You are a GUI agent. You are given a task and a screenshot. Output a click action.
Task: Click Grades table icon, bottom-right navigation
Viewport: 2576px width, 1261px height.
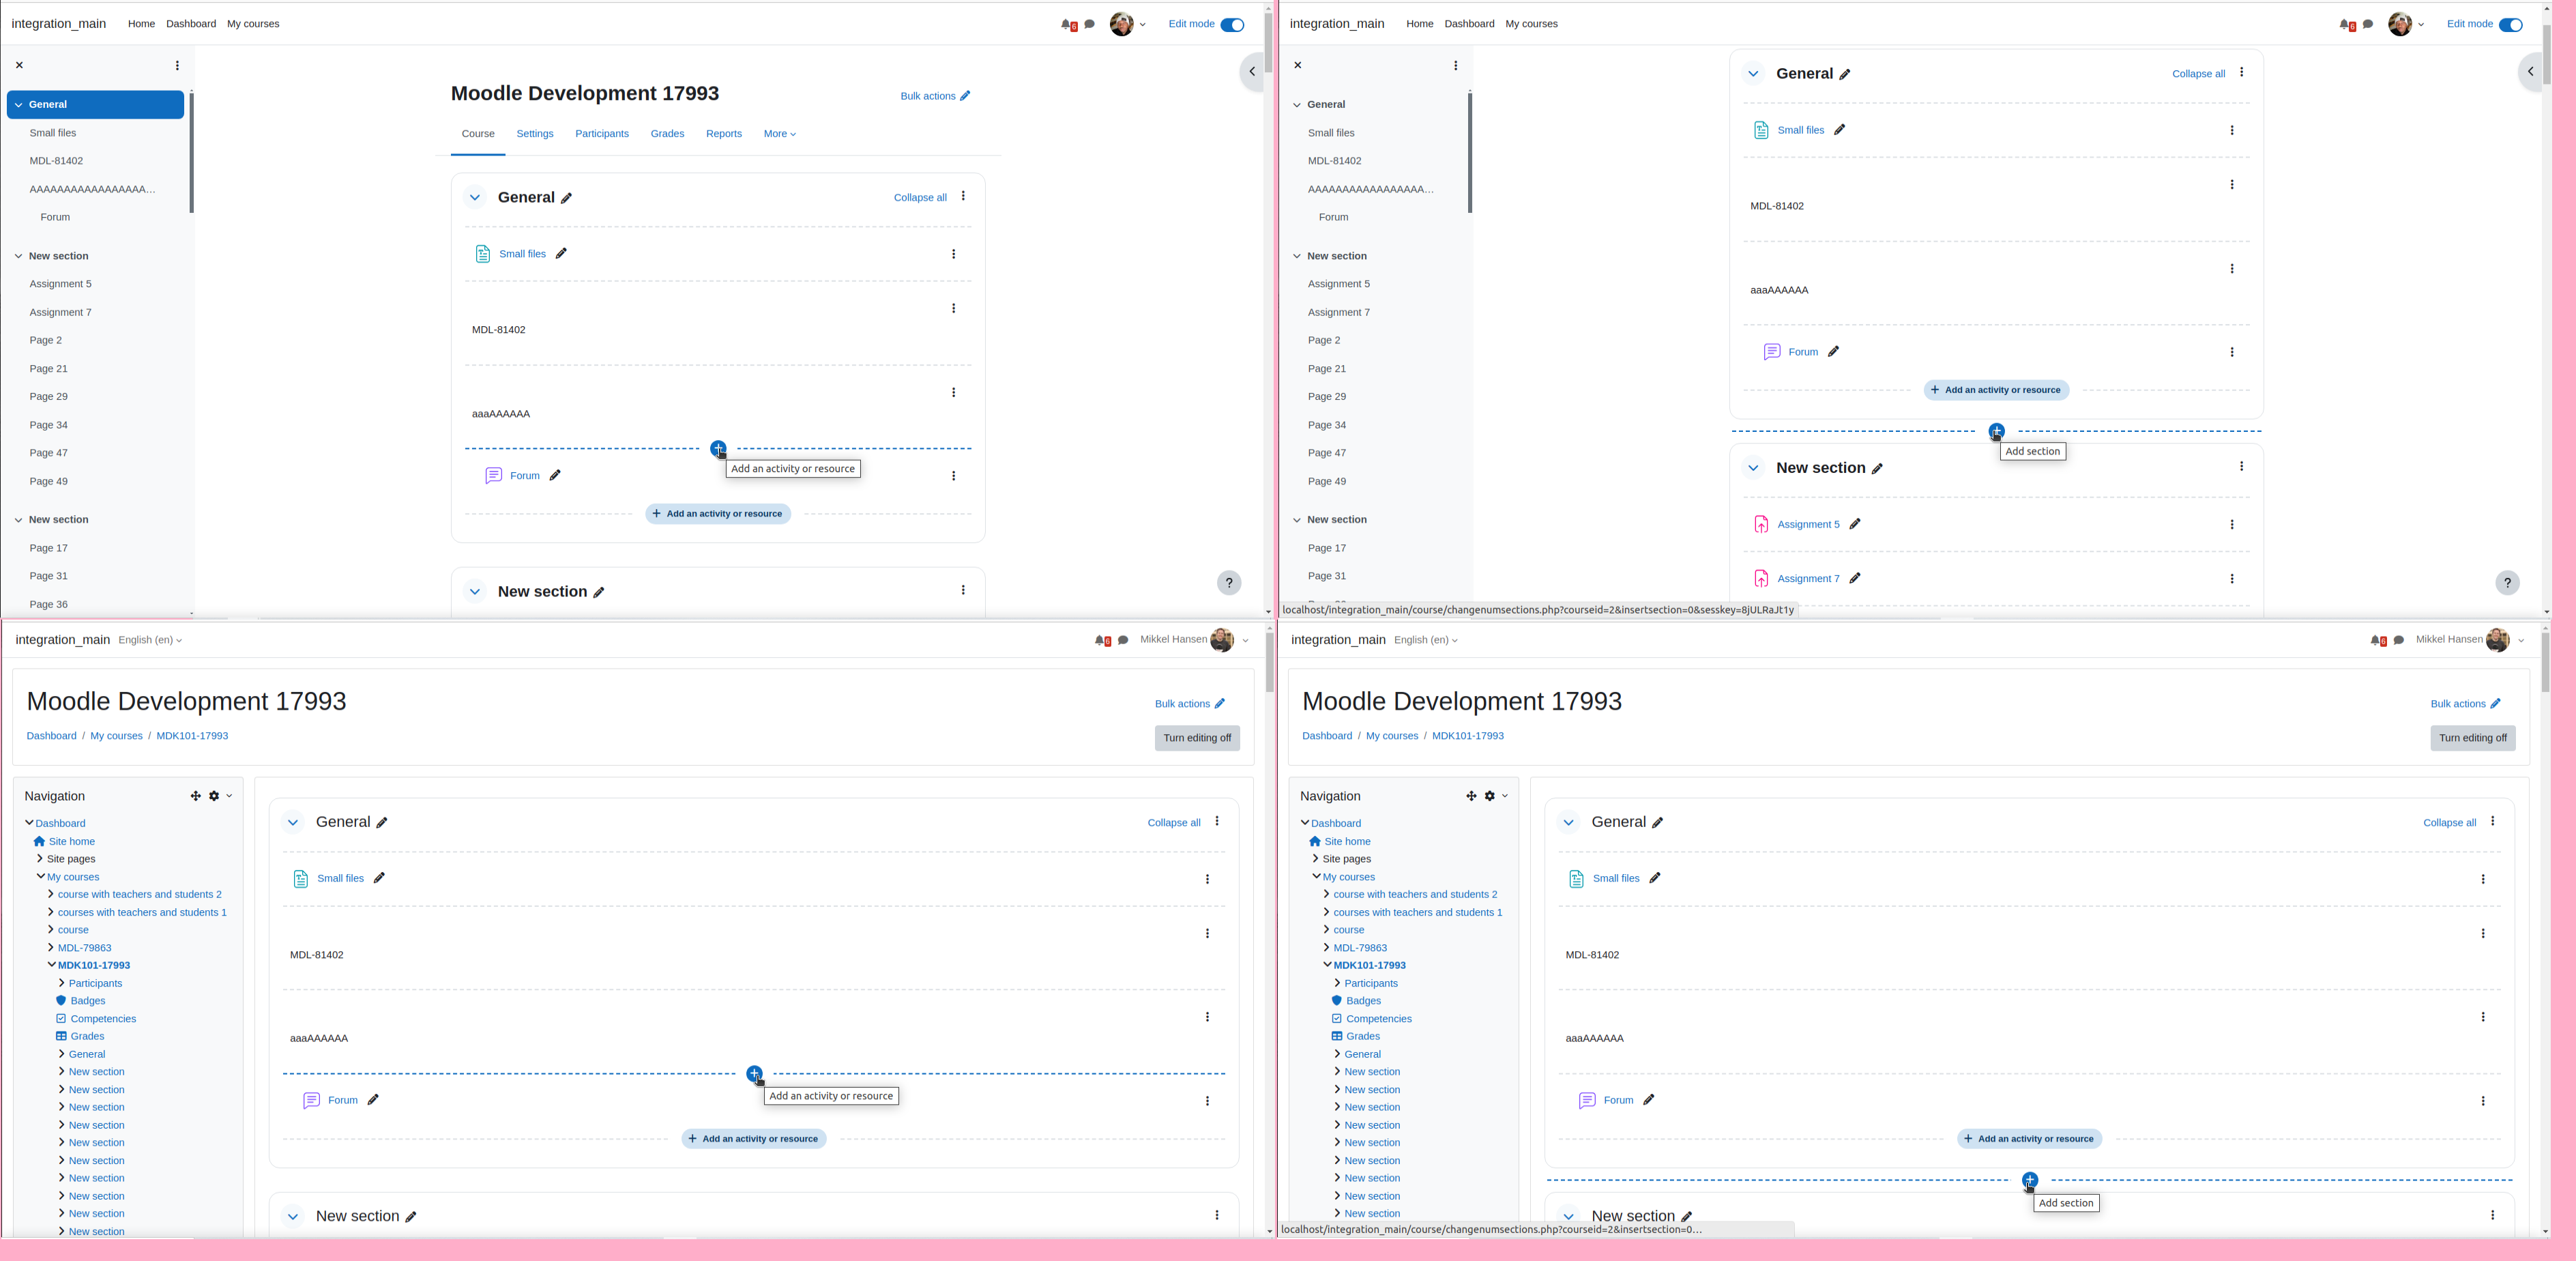pyautogui.click(x=1336, y=1036)
